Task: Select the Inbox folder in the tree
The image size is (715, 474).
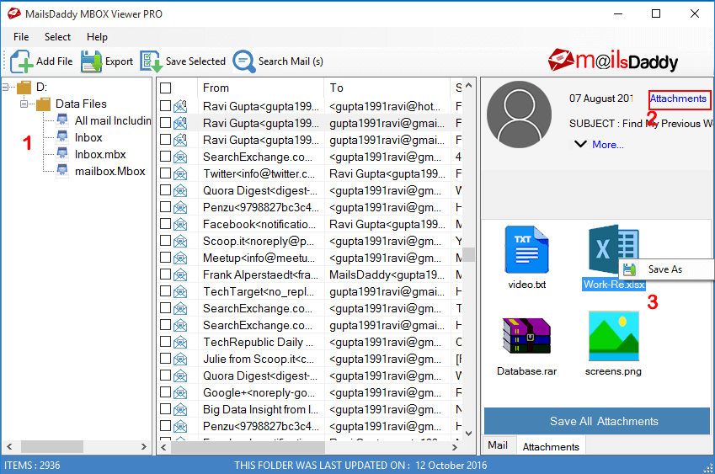Action: click(88, 137)
